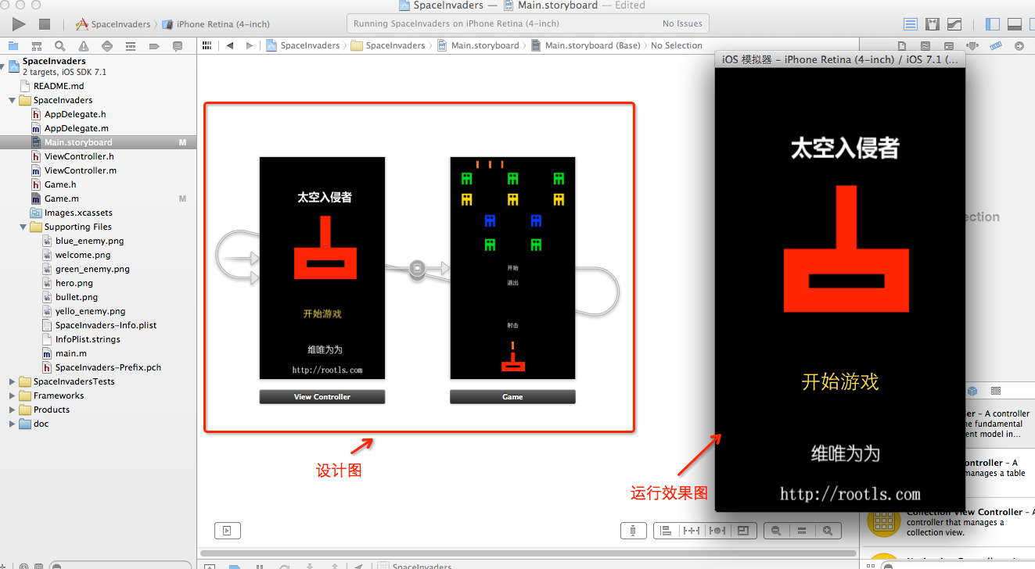This screenshot has height=569, width=1035.
Task: Toggle the Debug area
Action: coord(1015,24)
